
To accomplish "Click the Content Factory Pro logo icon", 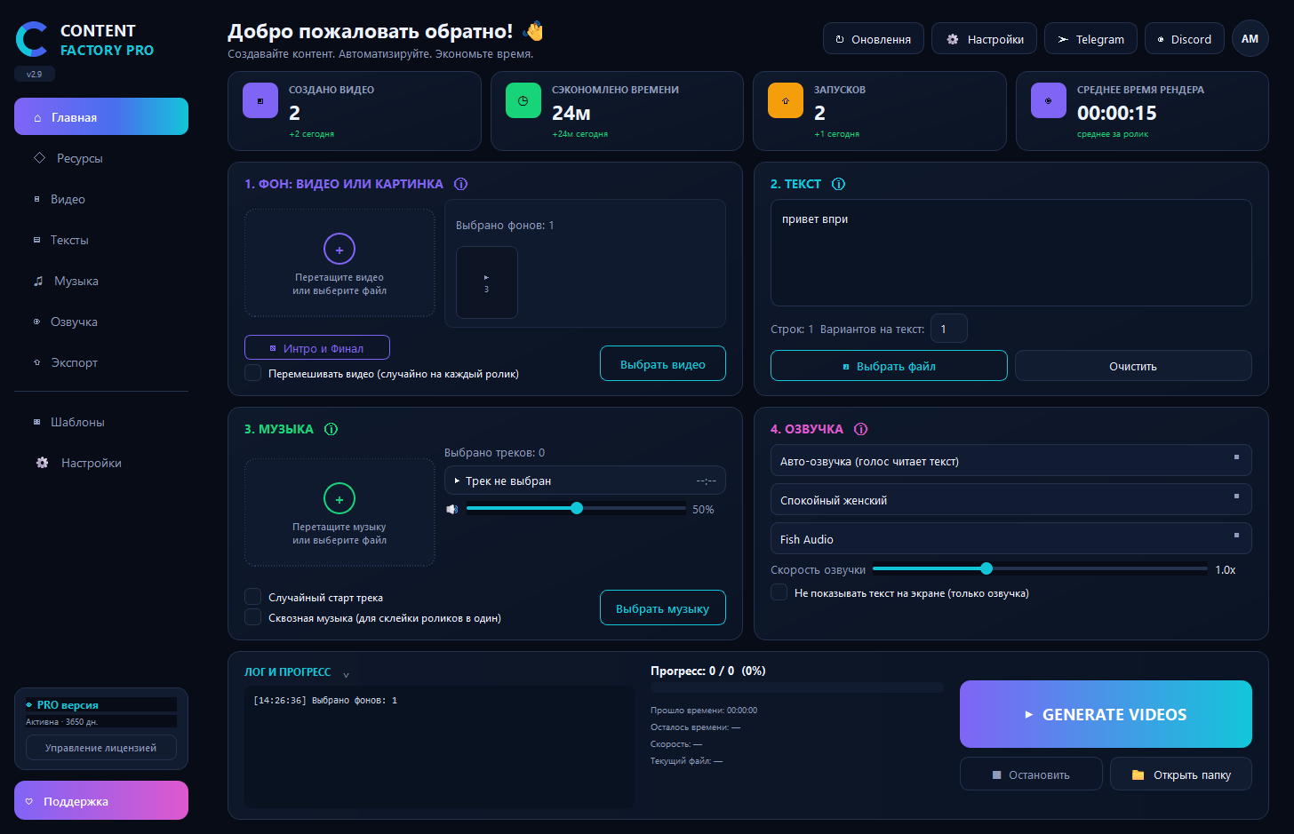I will [x=32, y=40].
